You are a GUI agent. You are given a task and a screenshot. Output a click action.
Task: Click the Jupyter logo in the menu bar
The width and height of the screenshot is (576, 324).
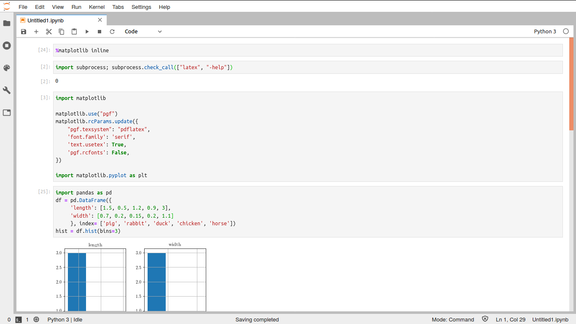(7, 6)
